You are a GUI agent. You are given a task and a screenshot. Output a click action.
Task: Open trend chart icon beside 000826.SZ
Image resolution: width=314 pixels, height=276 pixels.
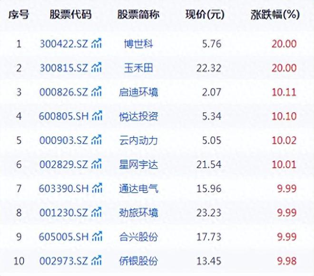tap(97, 92)
